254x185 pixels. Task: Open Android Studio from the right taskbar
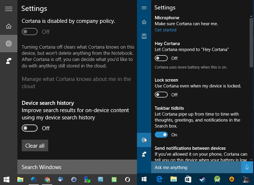(x=217, y=179)
